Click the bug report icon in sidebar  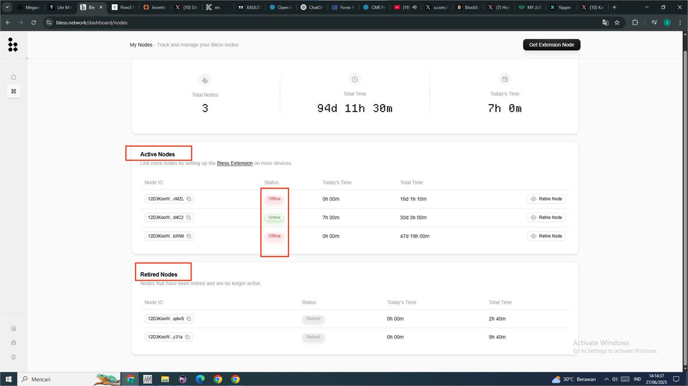tap(14, 342)
